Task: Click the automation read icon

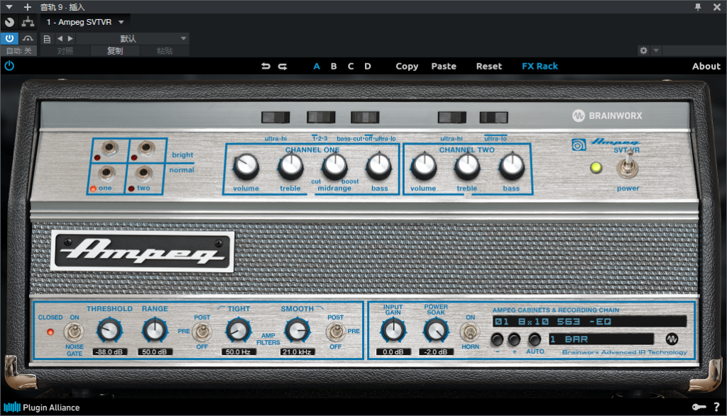Action: pos(28,39)
